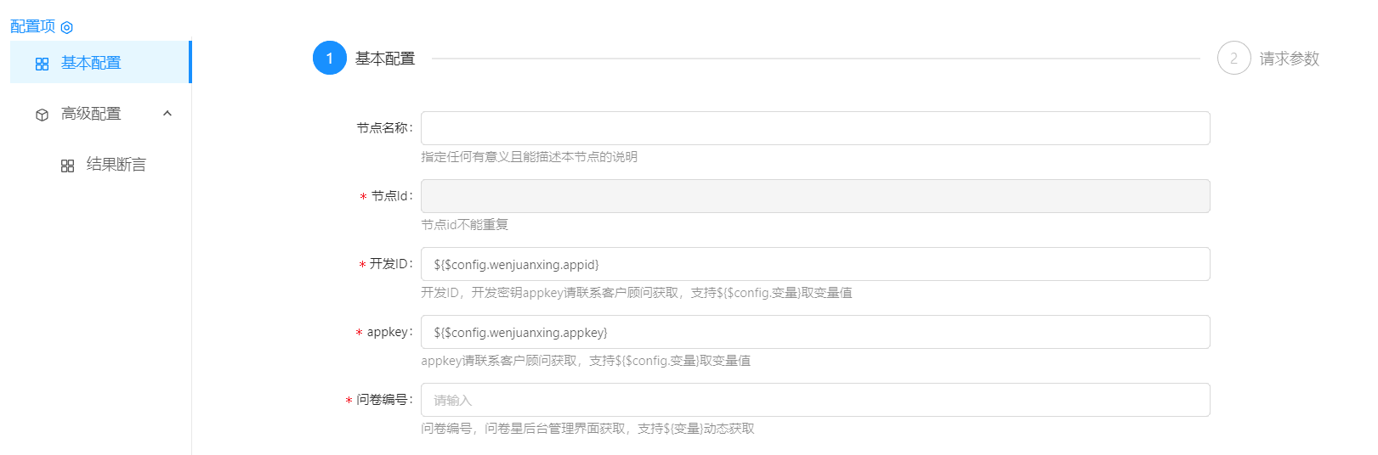Viewport: 1378px width, 455px height.
Task: Focus the 问卷编号 input with 请输入 placeholder
Action: coord(814,400)
